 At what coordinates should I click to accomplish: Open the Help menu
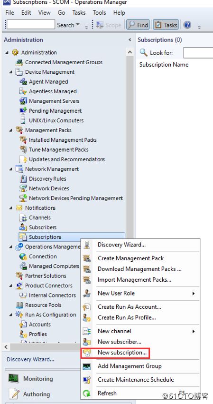coord(119,13)
